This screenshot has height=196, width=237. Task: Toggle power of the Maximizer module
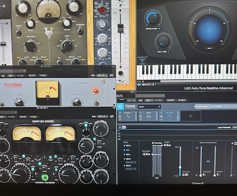coord(161,113)
